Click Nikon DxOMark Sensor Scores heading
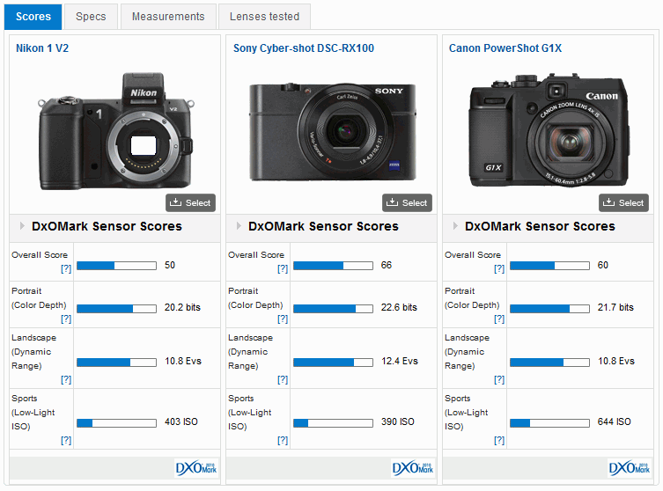This screenshot has height=491, width=663. click(107, 226)
